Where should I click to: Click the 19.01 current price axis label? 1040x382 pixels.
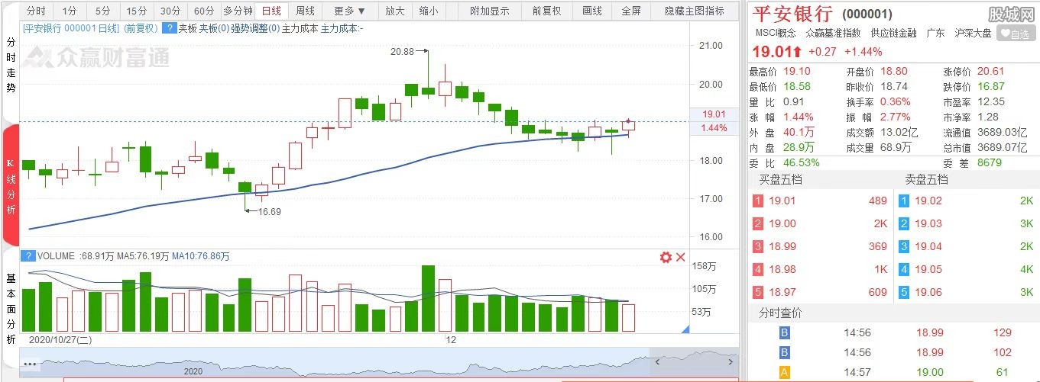(713, 114)
